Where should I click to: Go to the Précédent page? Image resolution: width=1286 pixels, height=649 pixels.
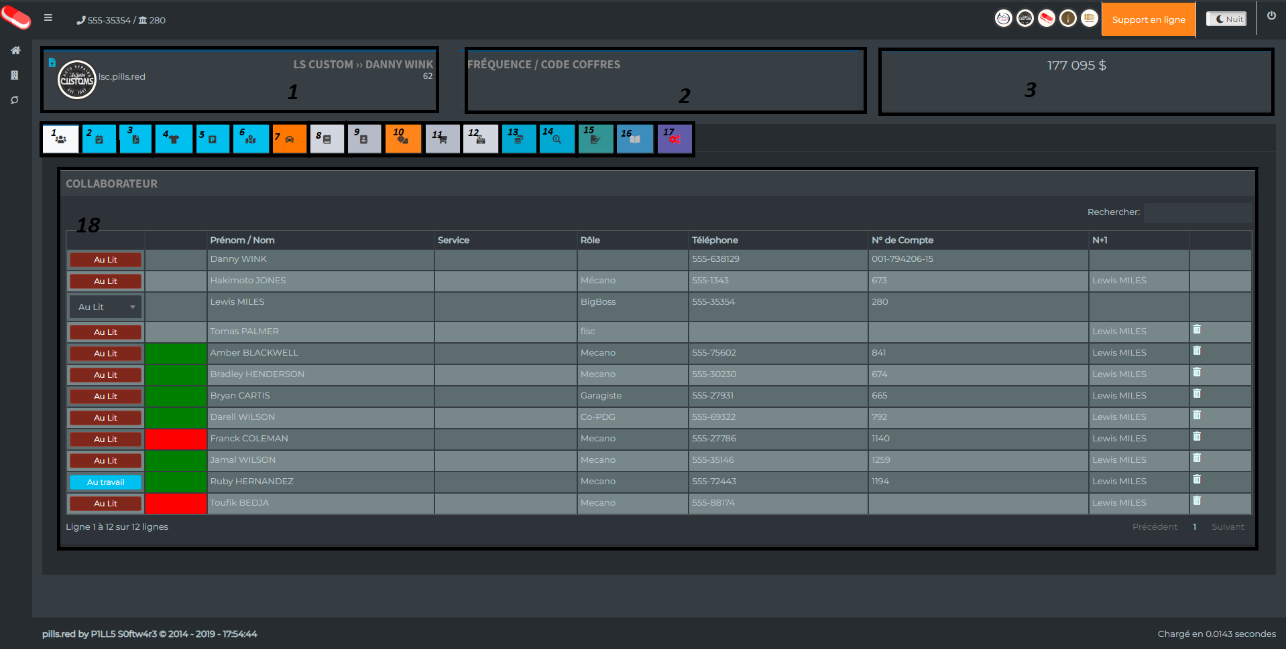pos(1155,527)
